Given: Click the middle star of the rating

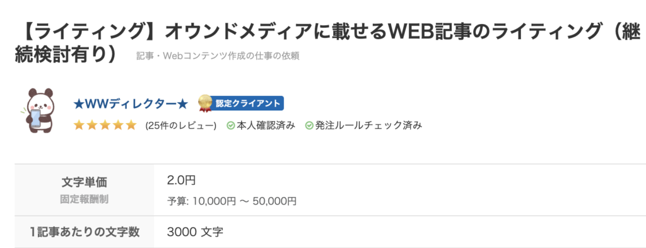Looking at the screenshot, I should pos(105,125).
